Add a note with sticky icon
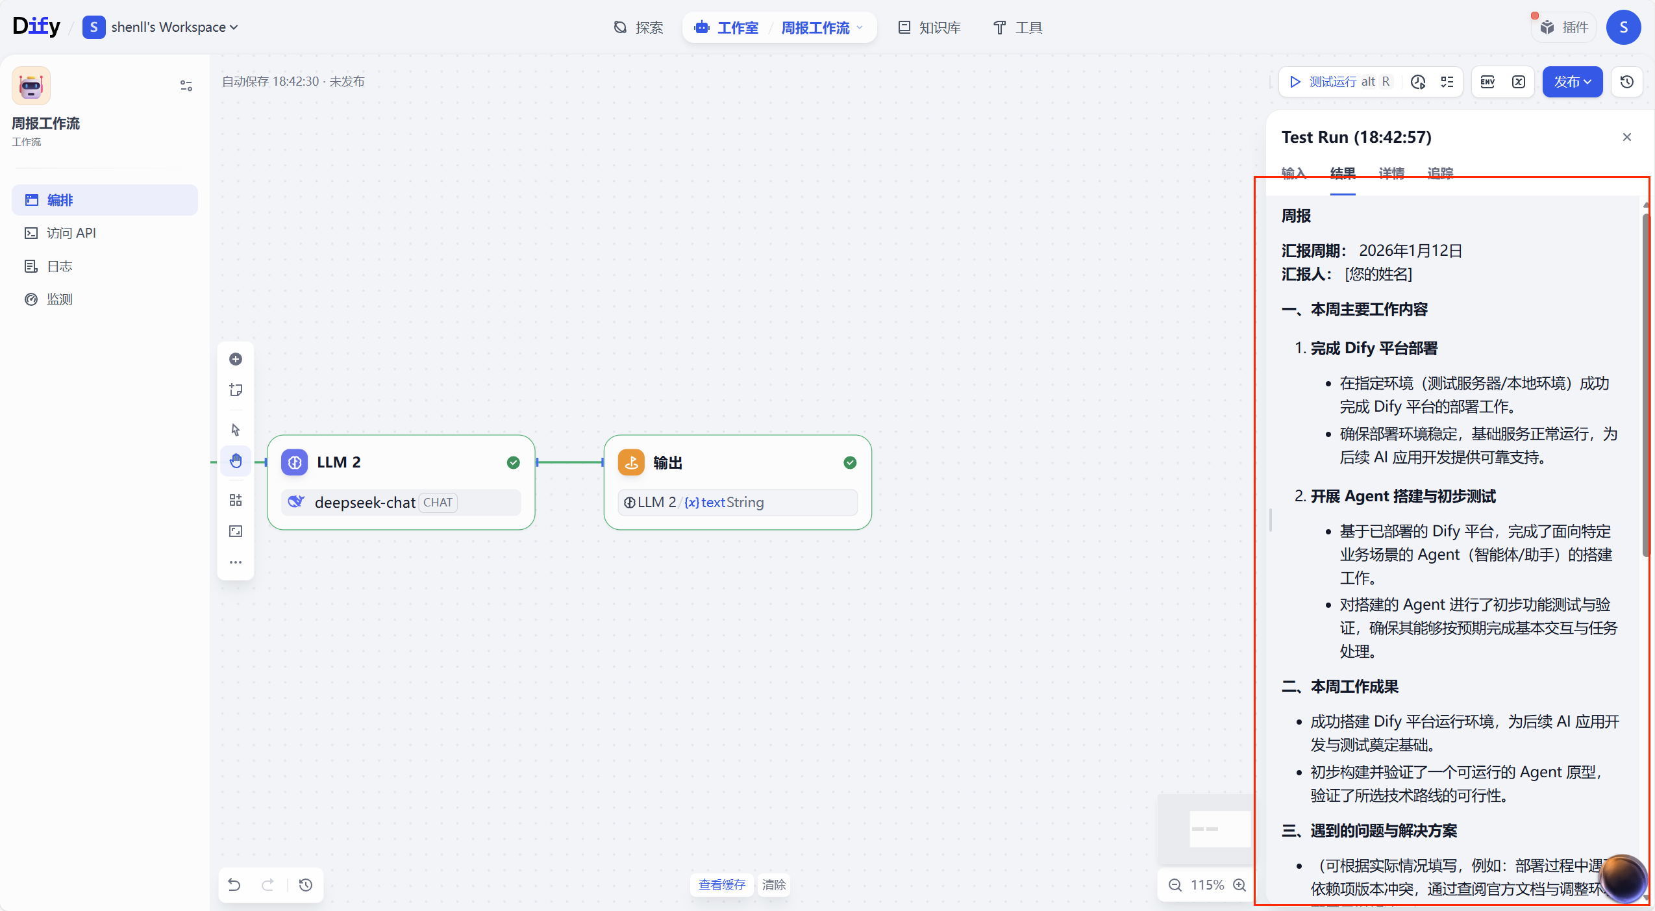 236,390
